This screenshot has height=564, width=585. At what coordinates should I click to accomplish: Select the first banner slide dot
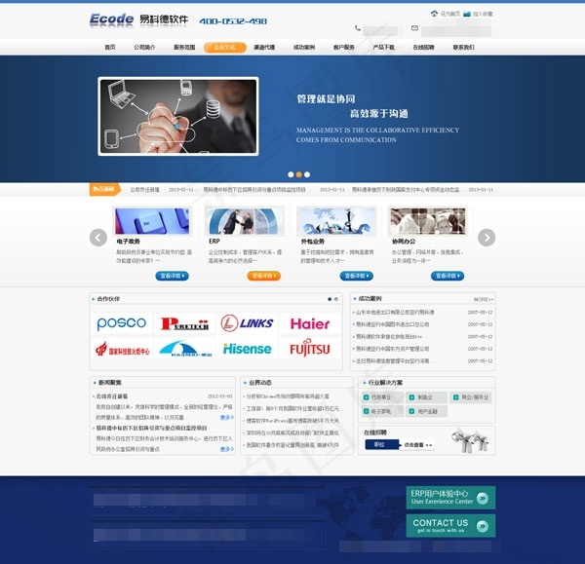point(291,174)
